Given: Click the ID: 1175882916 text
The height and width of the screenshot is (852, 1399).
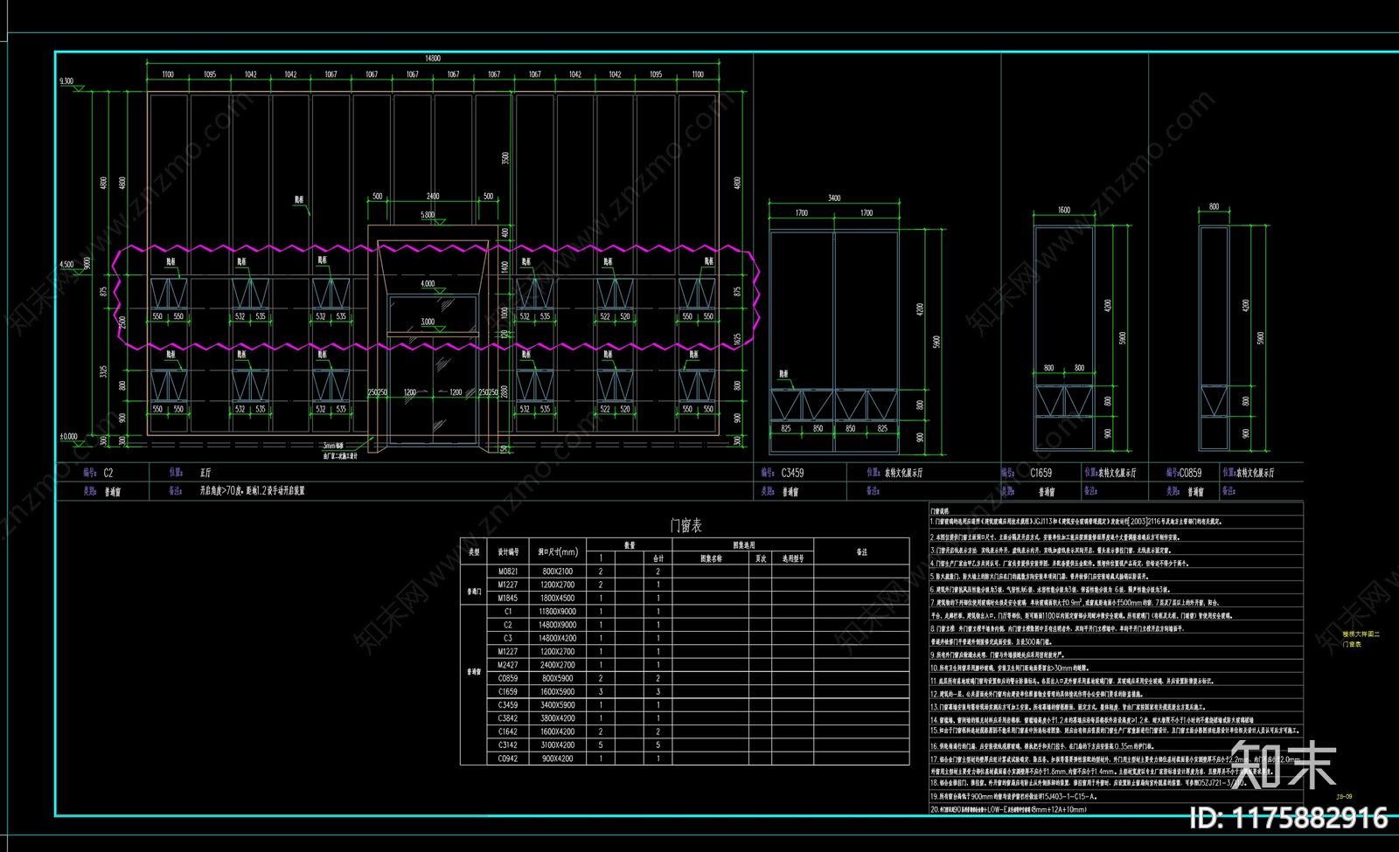Looking at the screenshot, I should (1289, 818).
